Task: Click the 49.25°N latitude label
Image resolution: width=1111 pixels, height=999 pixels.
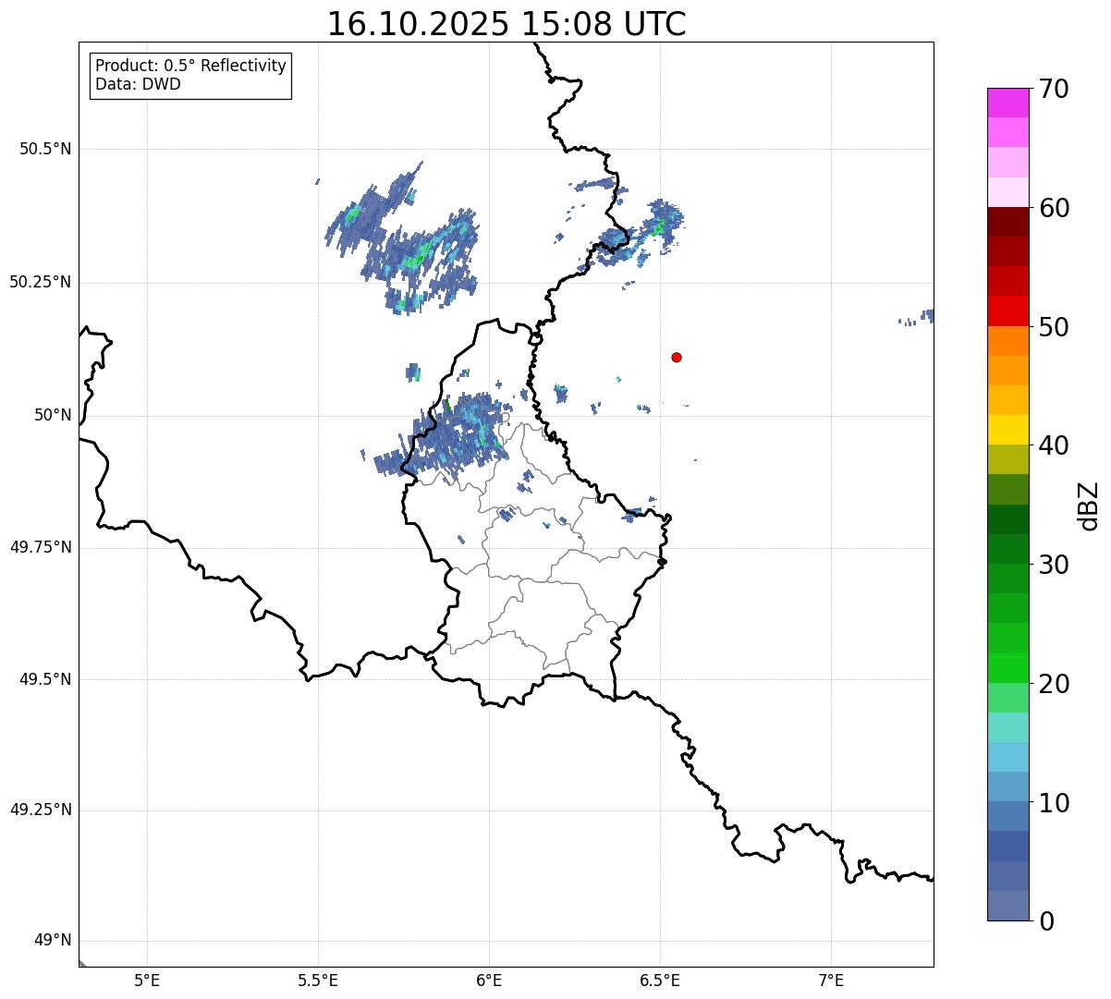Action: tap(41, 810)
